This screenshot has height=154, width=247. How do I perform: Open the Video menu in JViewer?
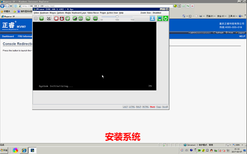[36, 13]
